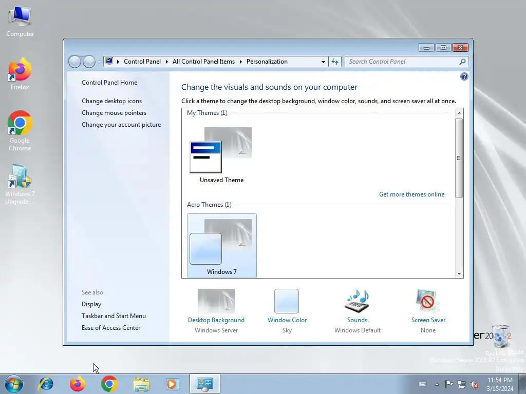Screen dimensions: 526x394
Task: Open the Window Color Sky swatch
Action: coord(287,301)
